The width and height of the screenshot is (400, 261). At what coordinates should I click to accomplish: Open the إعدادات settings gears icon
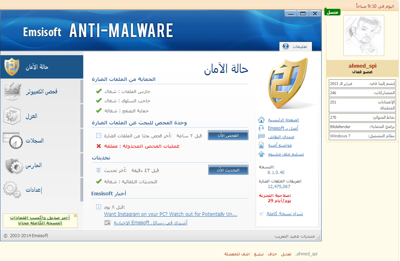pyautogui.click(x=12, y=189)
